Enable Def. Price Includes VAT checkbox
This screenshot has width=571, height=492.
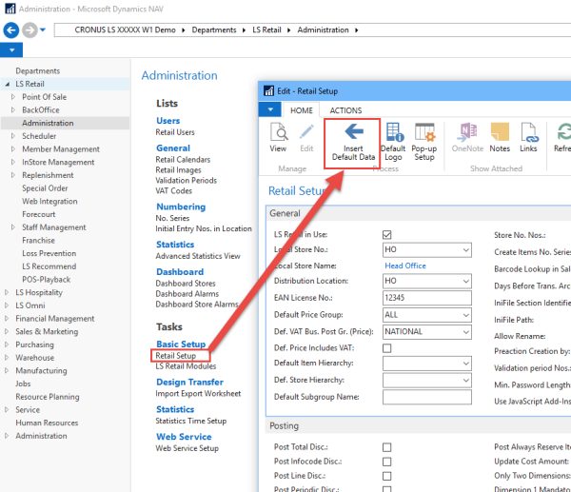387,348
